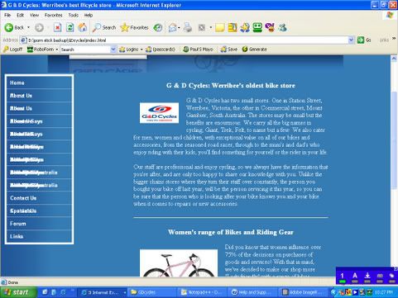Open the Windows Start button
This screenshot has height=298, width=398.
(18, 292)
